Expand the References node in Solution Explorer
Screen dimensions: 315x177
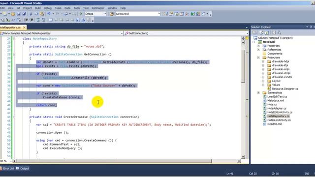[258, 50]
